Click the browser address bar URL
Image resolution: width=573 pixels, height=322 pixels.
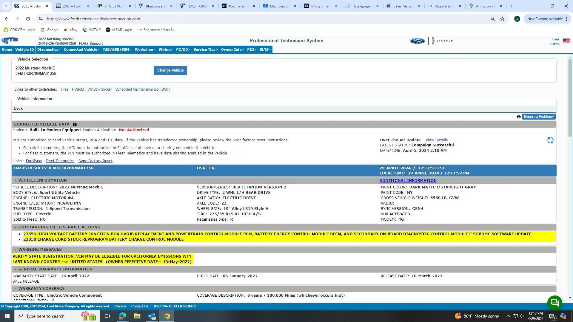point(93,19)
